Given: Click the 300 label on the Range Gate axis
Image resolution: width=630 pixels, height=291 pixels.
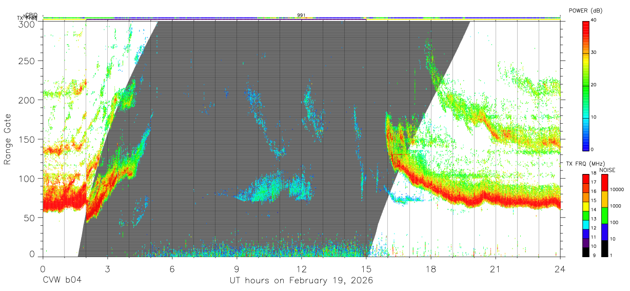Looking at the screenshot, I should coord(26,24).
